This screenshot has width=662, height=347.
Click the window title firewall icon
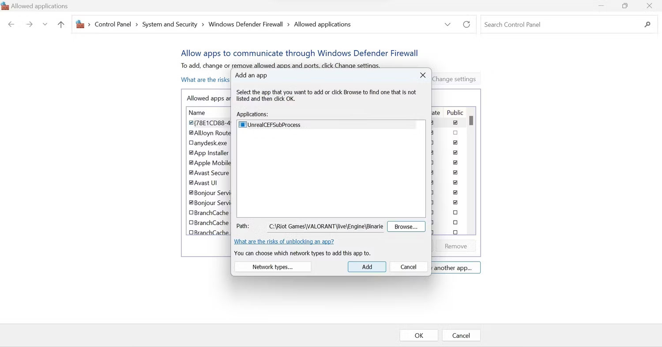click(x=5, y=6)
